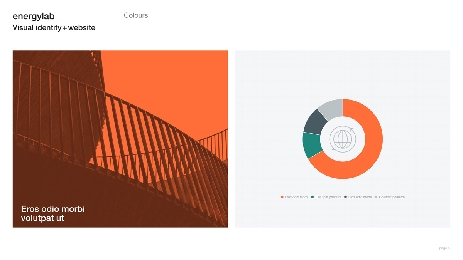Click the orange staircase photo
The height and width of the screenshot is (260, 463).
120,127
